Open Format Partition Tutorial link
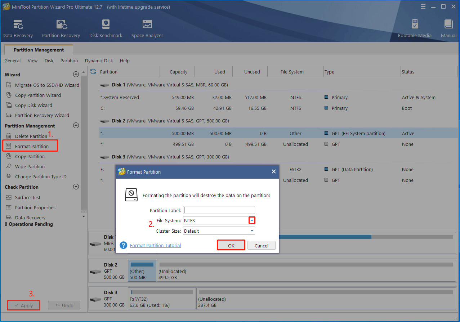This screenshot has height=322, width=460. [x=155, y=245]
